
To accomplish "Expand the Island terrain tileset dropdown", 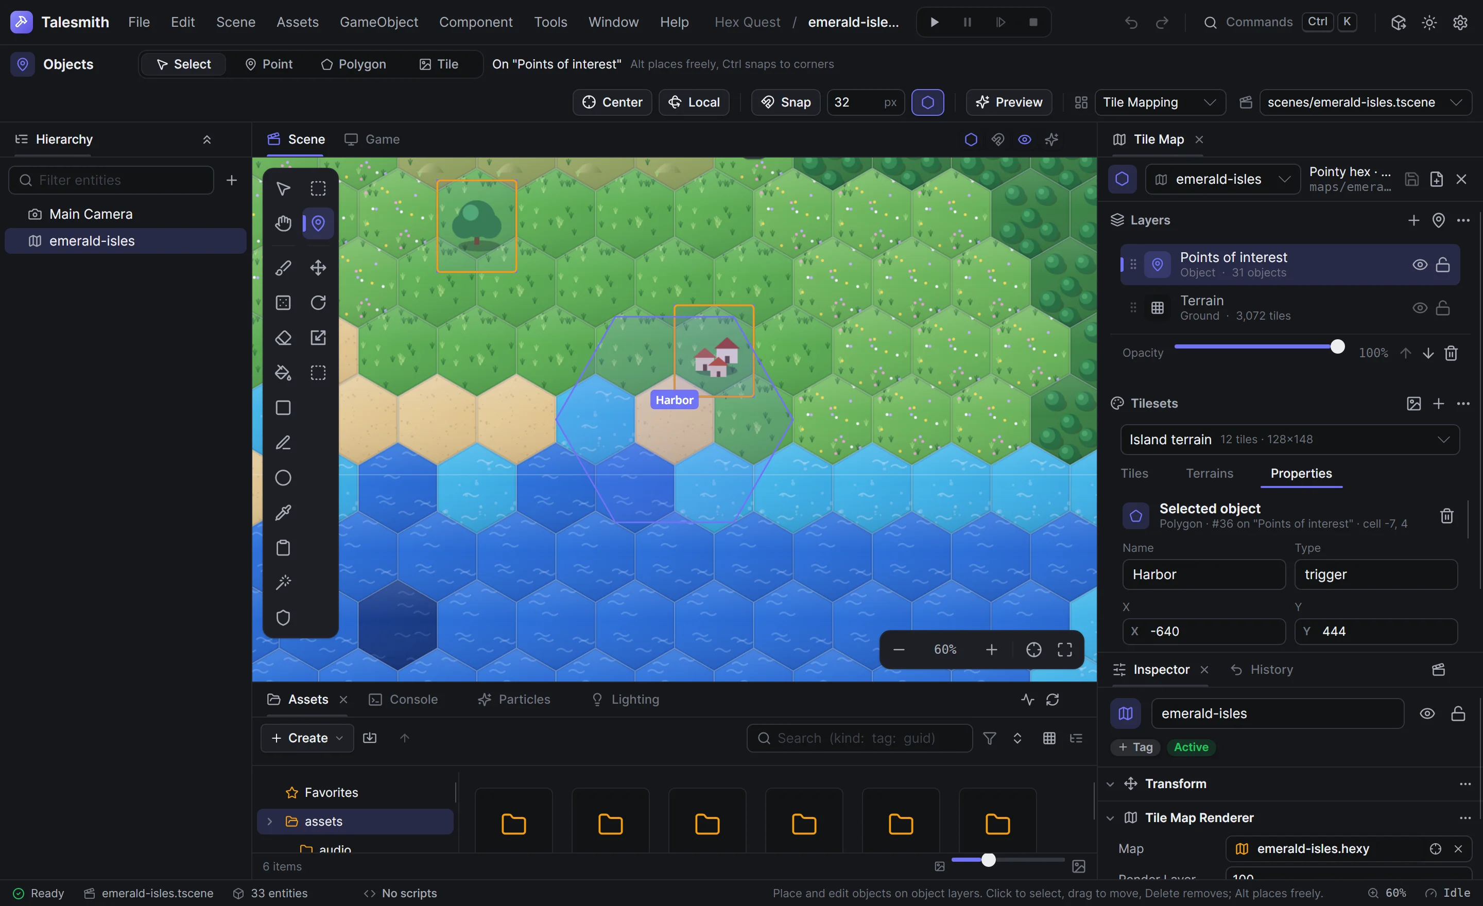I will coord(1289,440).
